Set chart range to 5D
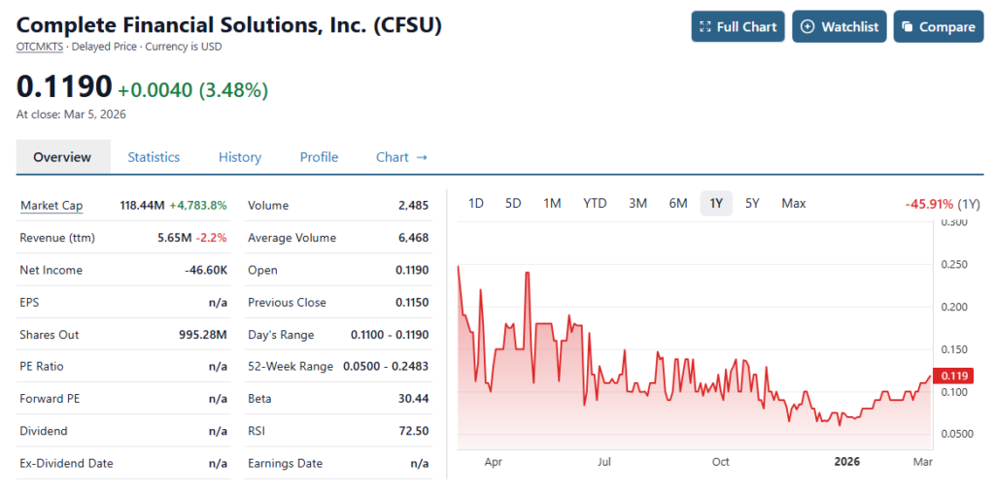The image size is (995, 492). [513, 203]
